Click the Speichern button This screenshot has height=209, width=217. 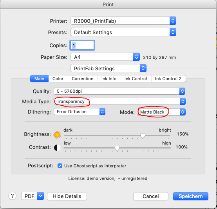coord(191,196)
